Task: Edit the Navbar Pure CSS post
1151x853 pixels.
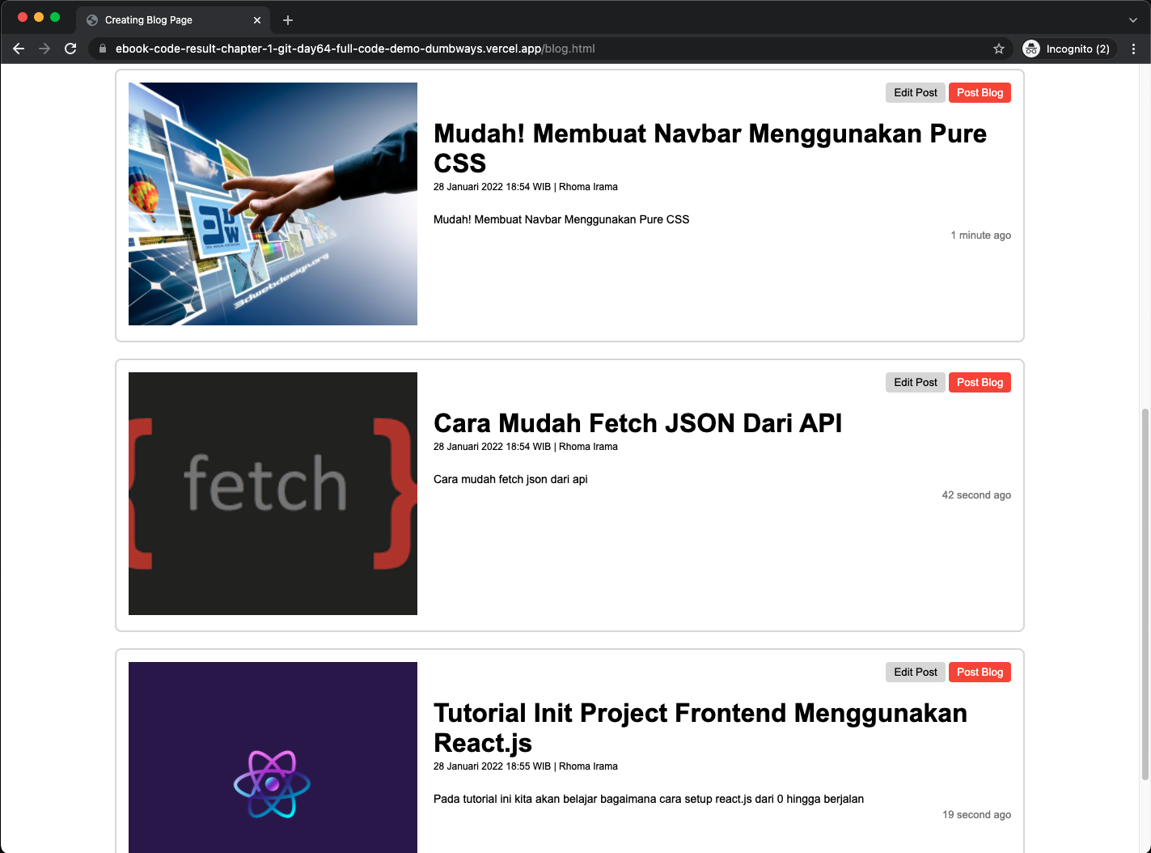Action: pos(916,93)
